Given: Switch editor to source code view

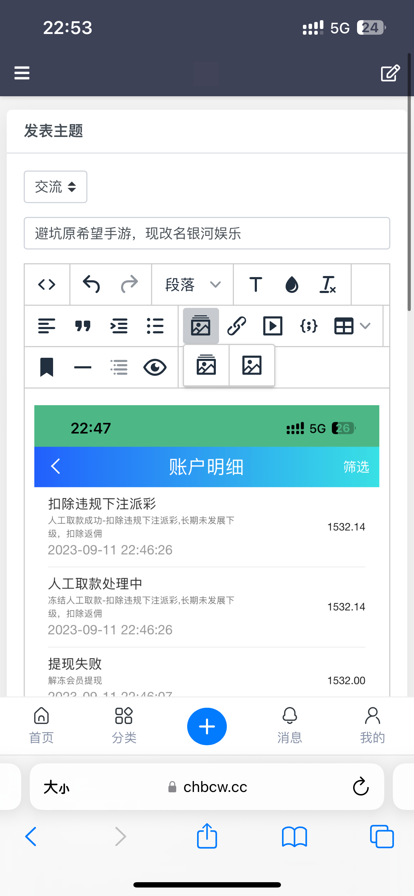Looking at the screenshot, I should (x=47, y=285).
